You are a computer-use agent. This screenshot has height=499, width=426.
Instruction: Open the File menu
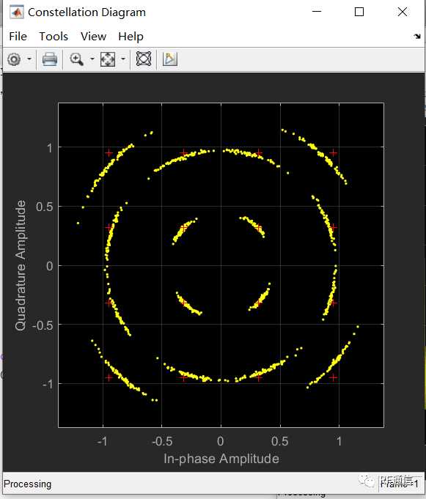coord(18,37)
